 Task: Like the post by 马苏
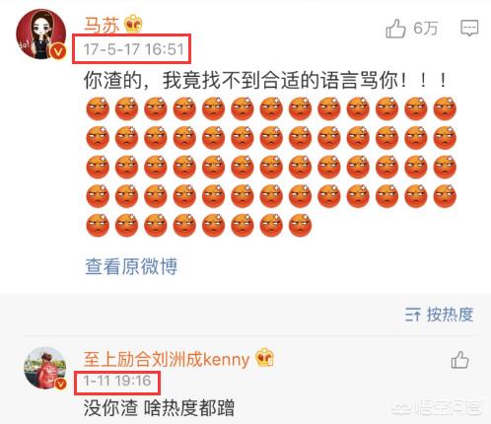[395, 29]
